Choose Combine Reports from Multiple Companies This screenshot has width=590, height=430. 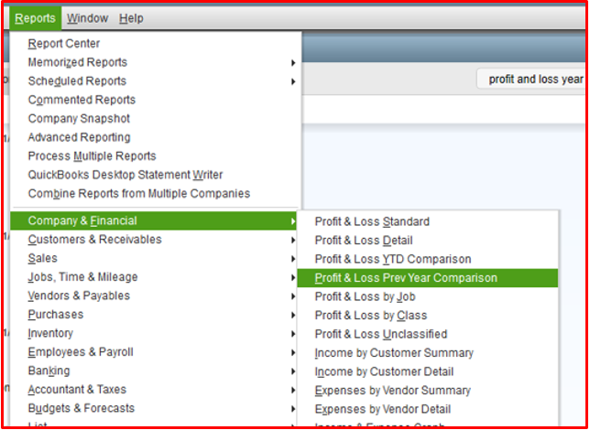(155, 194)
